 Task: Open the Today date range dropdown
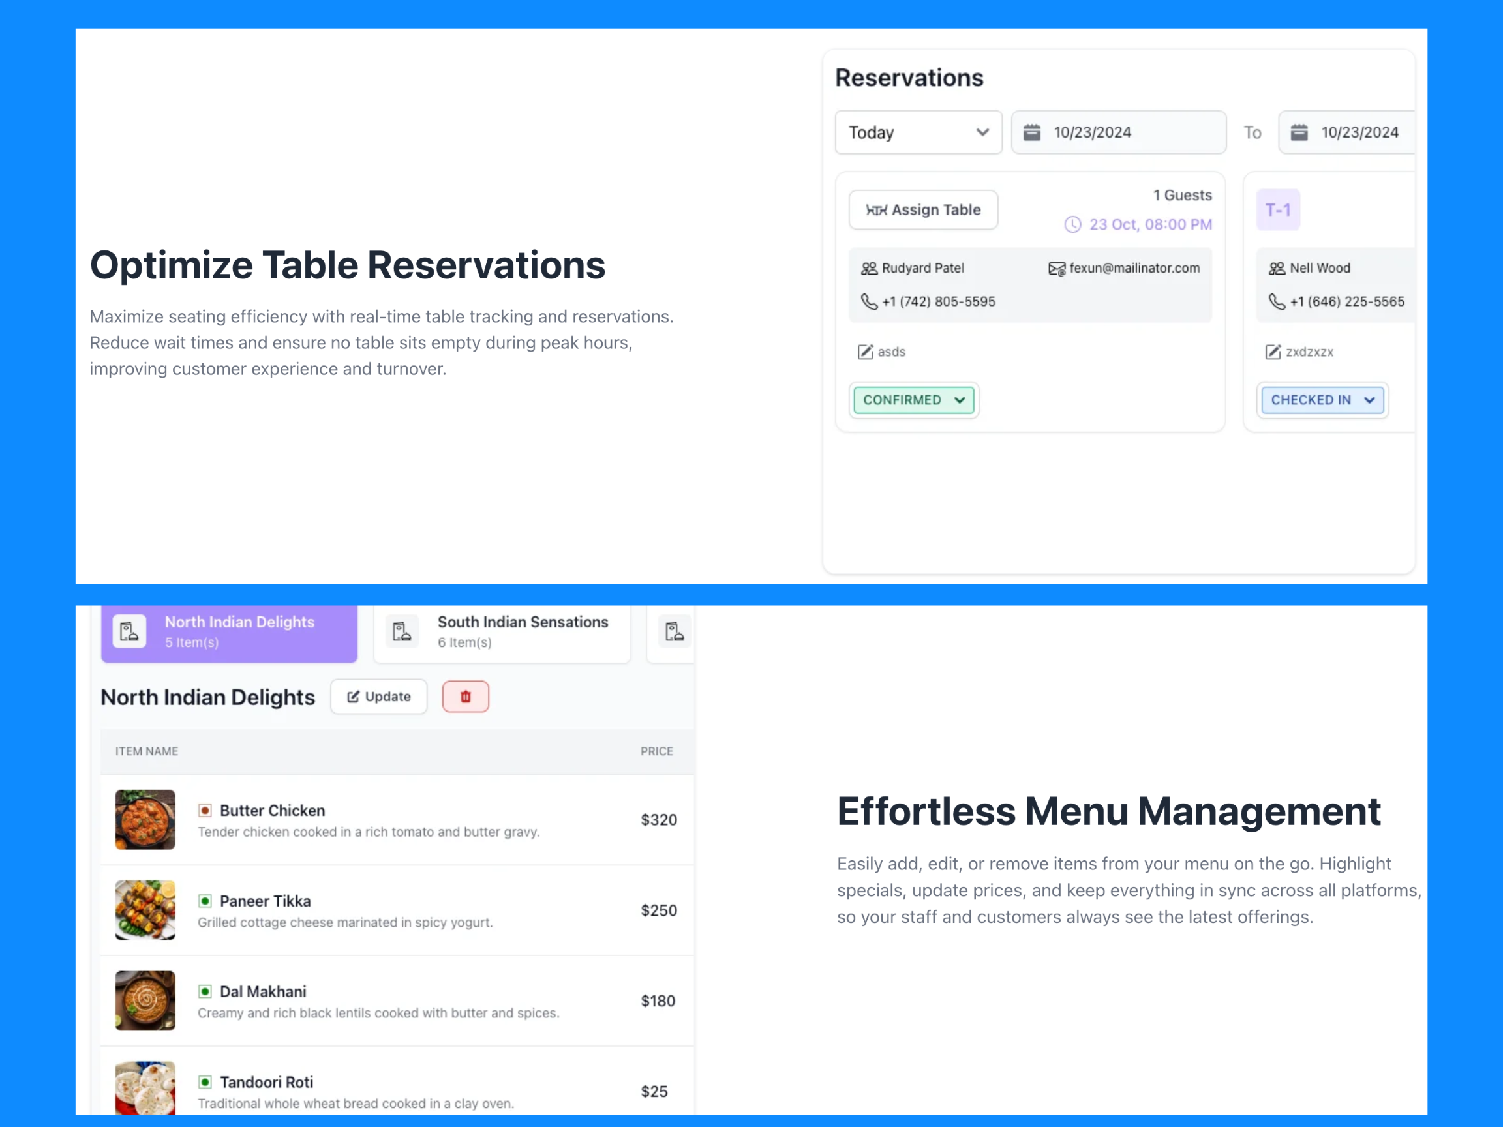pos(918,132)
